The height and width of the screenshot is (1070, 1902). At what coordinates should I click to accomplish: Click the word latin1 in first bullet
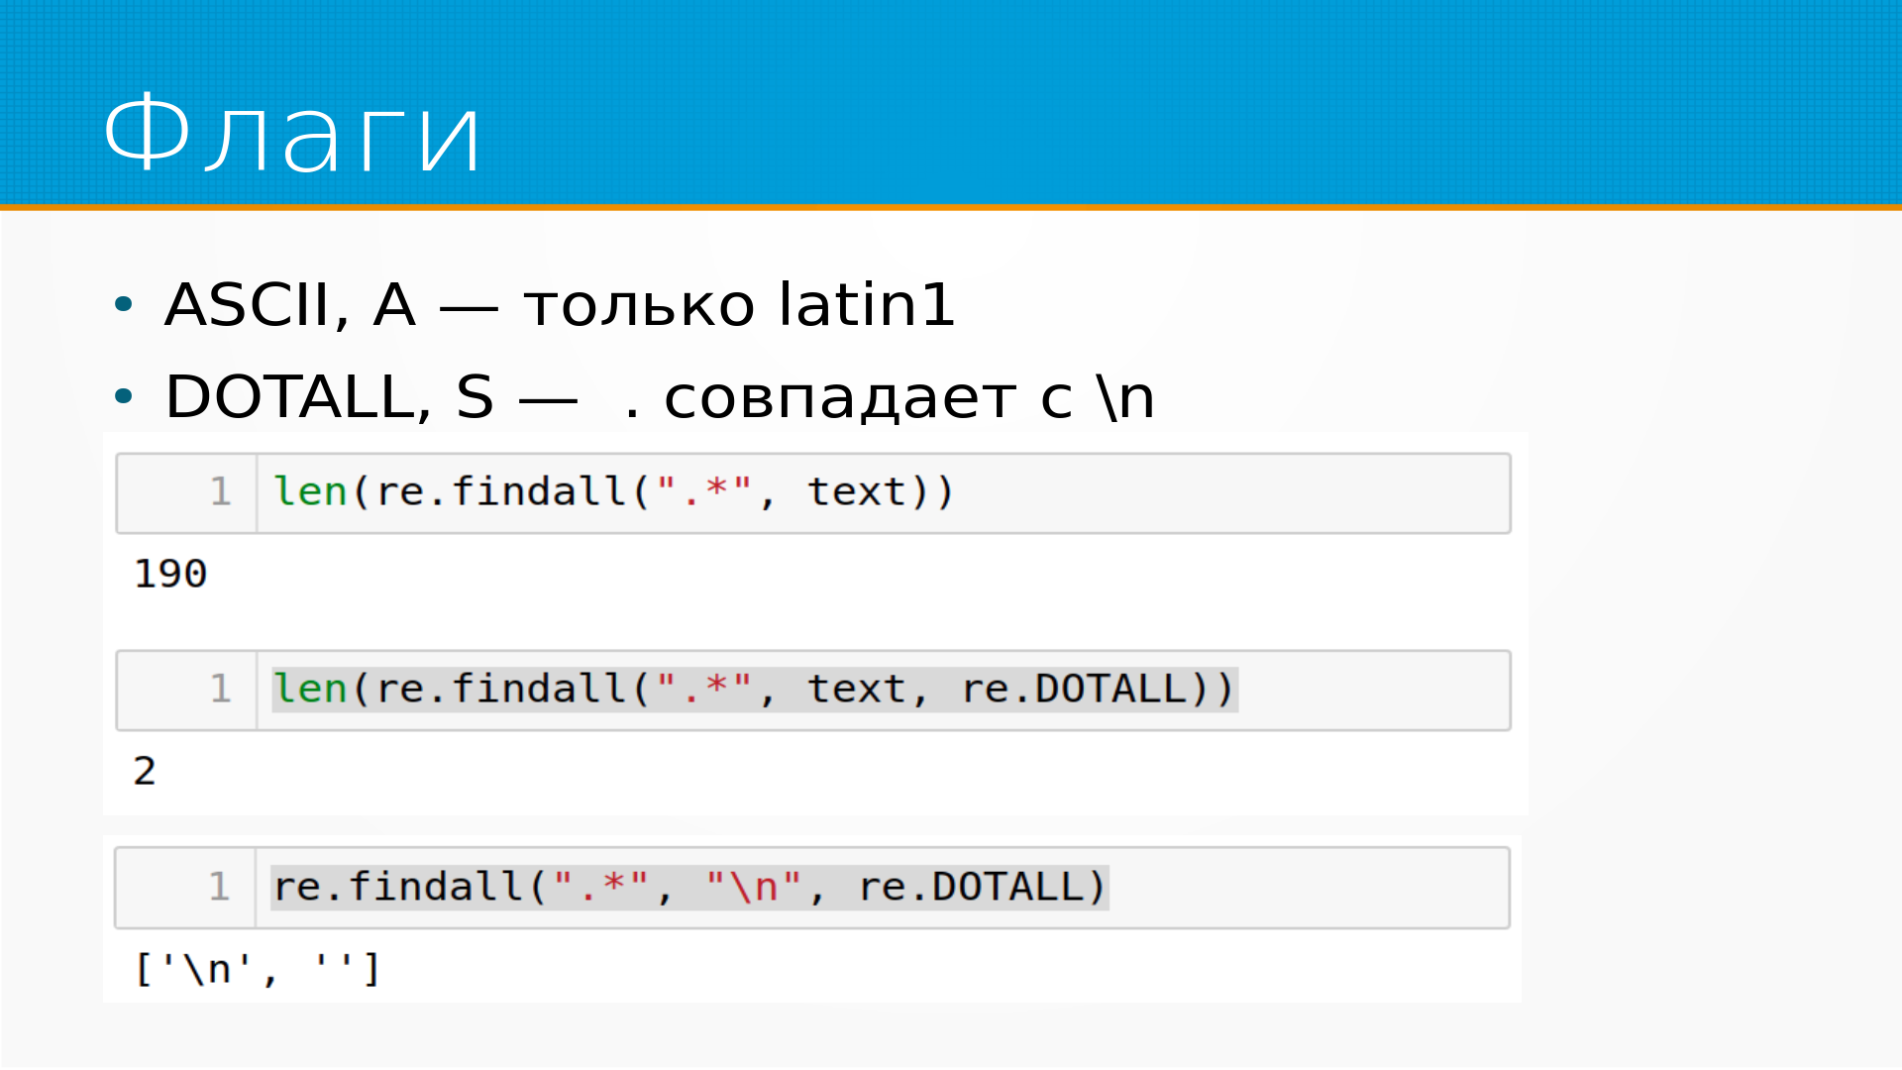click(x=867, y=304)
